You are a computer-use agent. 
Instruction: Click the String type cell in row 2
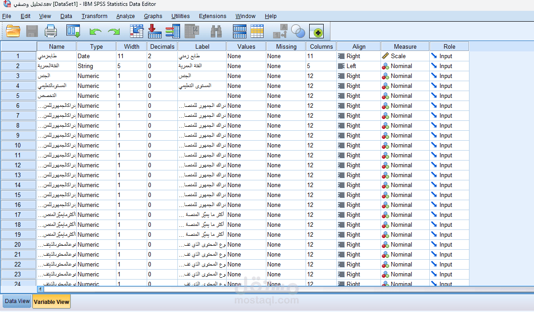[x=97, y=66]
